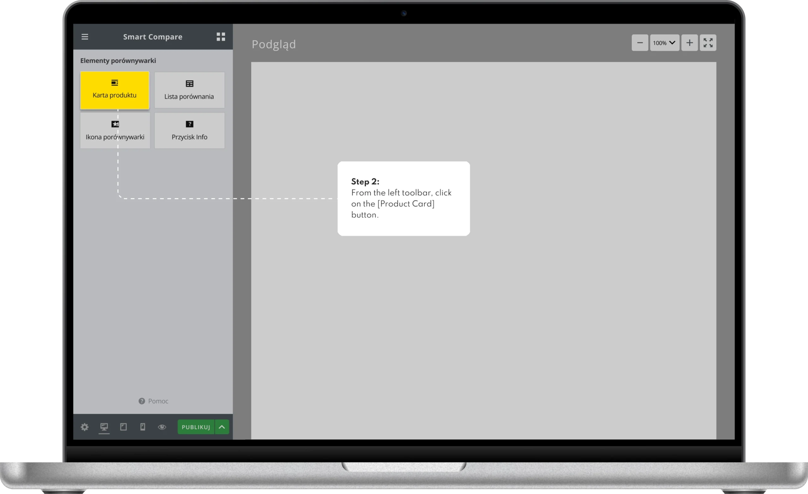Open the 100% zoom level dropdown
Viewport: 808px width, 494px height.
point(664,43)
